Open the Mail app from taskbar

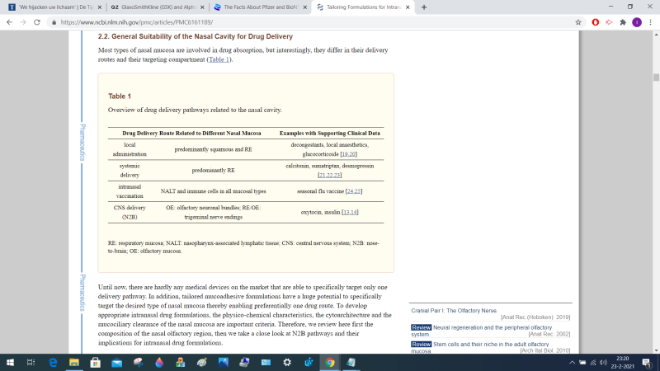click(x=116, y=362)
